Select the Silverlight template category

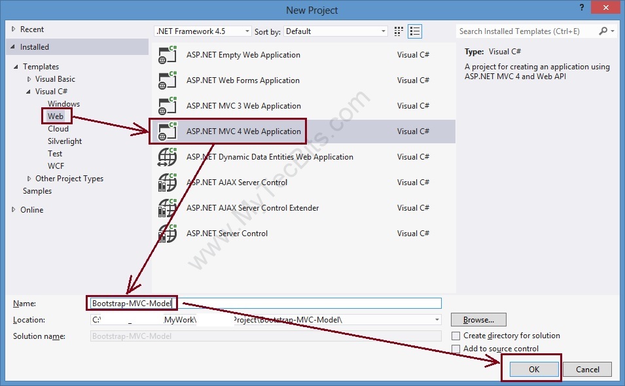65,141
